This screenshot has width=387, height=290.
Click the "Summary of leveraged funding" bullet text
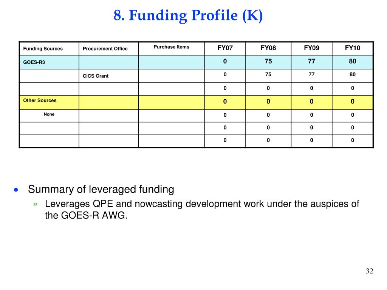tap(101, 190)
